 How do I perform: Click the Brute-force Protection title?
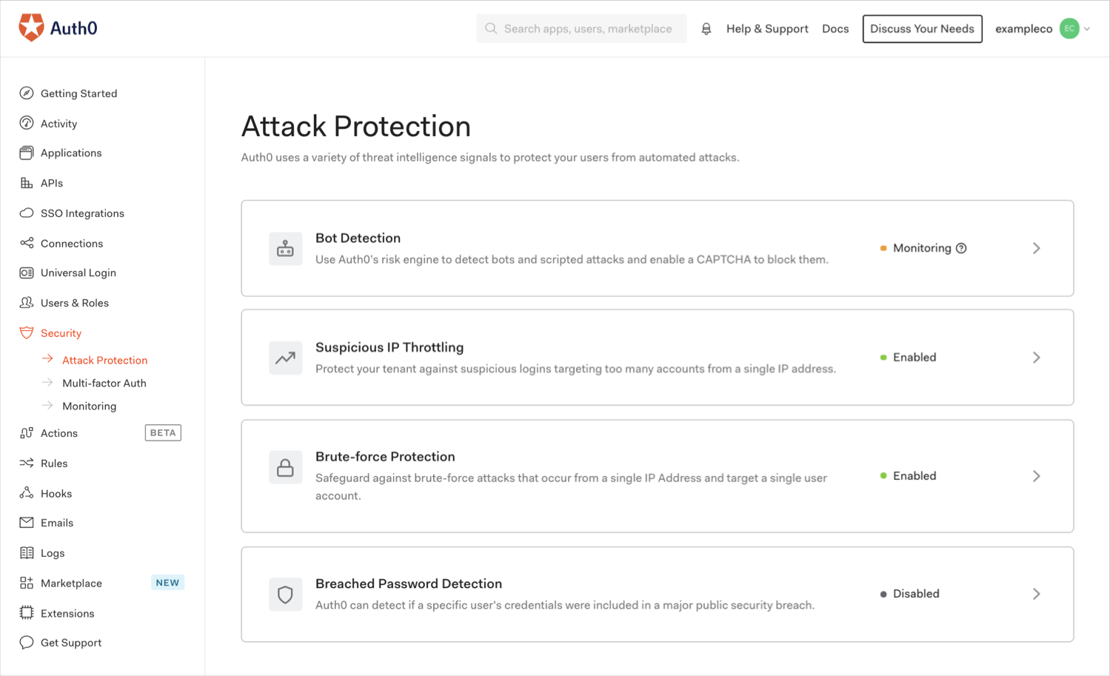click(x=385, y=457)
